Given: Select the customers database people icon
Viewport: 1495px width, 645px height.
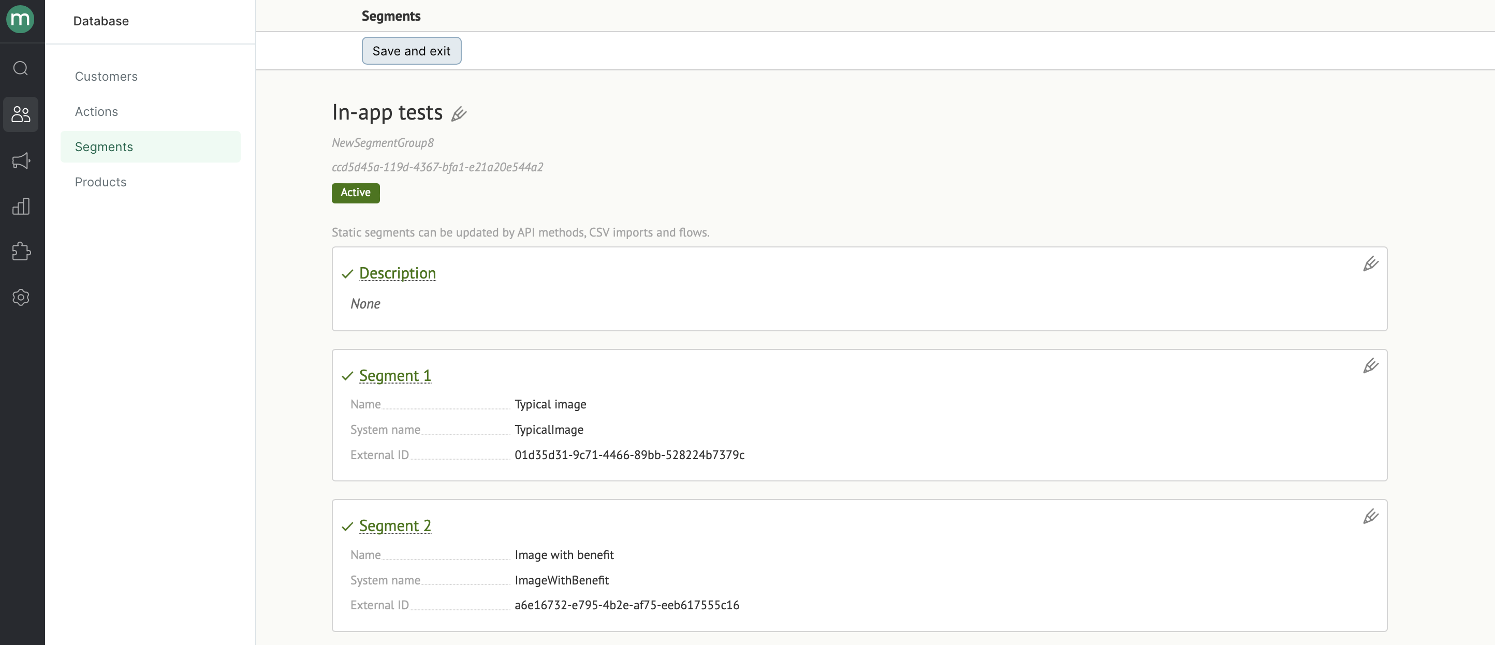Looking at the screenshot, I should click(21, 114).
